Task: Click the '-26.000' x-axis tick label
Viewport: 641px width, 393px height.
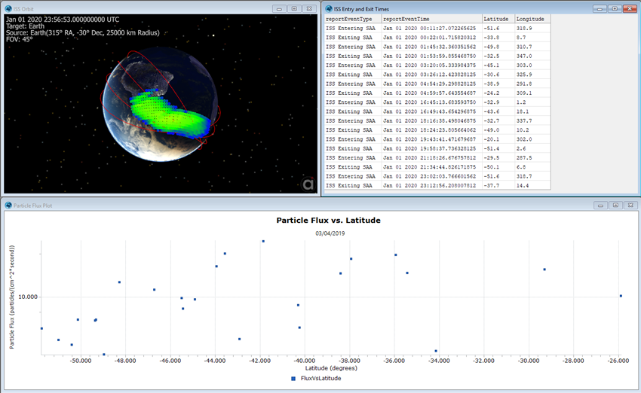Action: [618, 361]
